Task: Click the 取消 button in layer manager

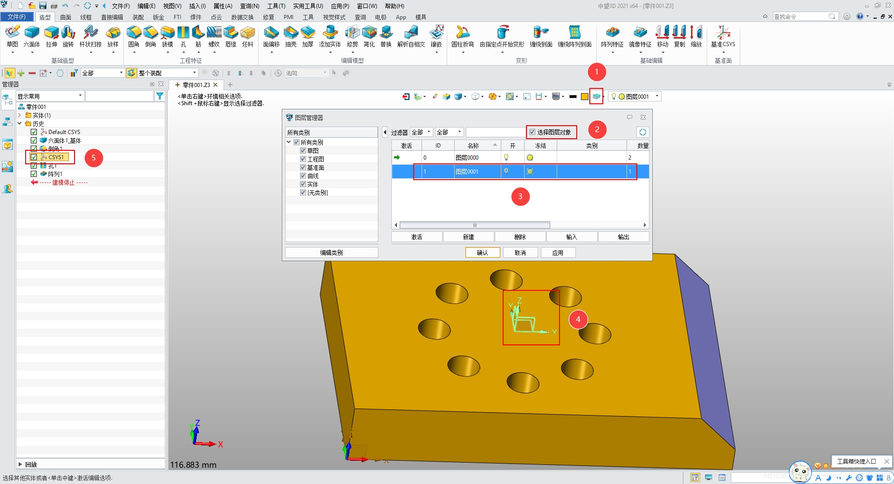Action: click(520, 253)
